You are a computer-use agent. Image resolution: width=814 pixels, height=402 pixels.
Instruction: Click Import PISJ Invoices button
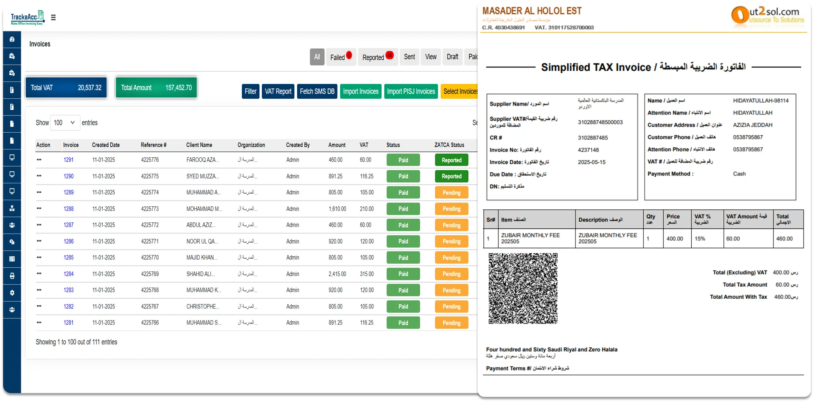411,92
